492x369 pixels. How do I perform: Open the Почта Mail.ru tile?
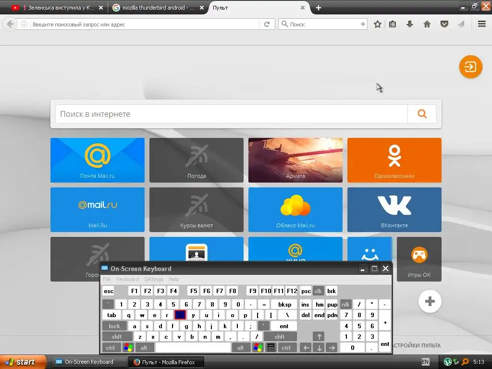pos(98,160)
